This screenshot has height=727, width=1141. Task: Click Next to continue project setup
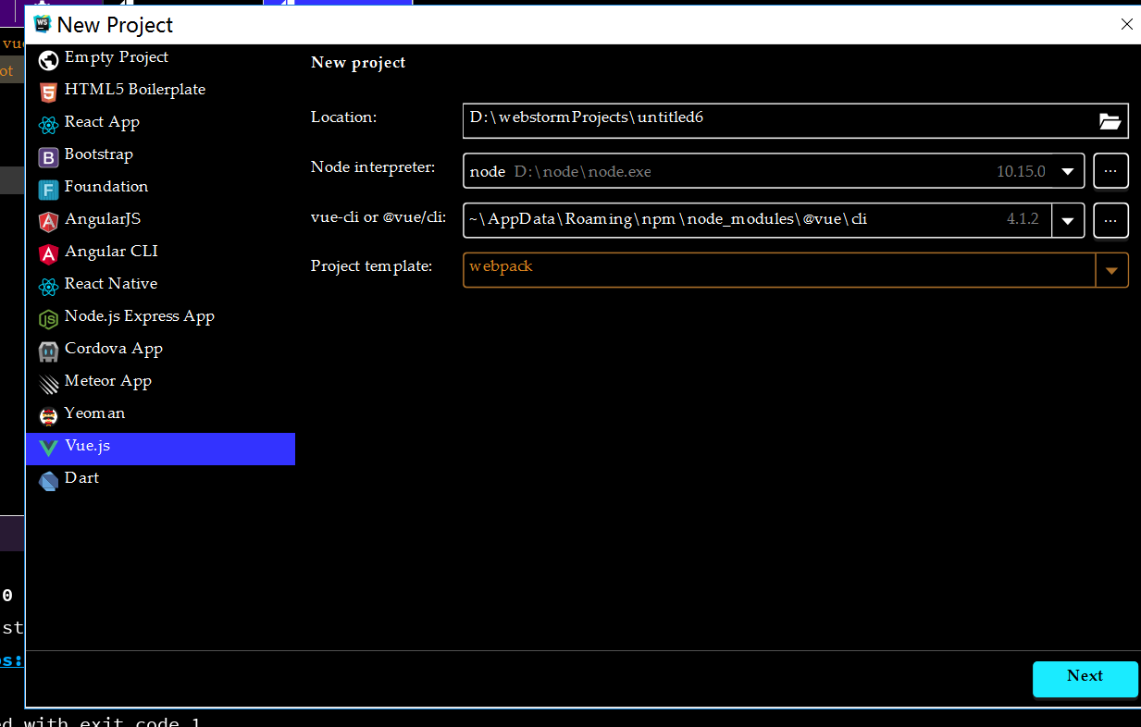click(1085, 678)
